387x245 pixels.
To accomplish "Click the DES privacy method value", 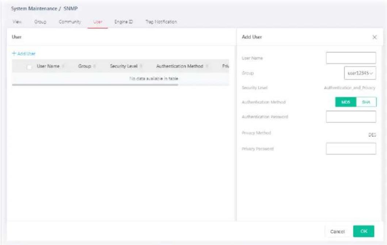I will pos(372,135).
